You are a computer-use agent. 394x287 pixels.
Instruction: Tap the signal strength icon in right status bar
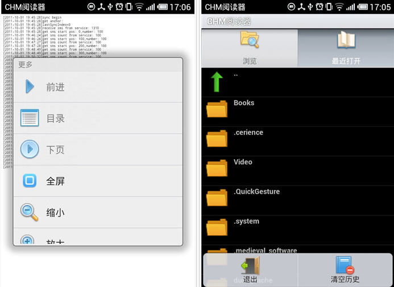pos(350,7)
